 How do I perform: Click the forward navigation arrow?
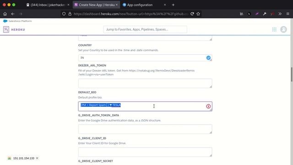21,14
